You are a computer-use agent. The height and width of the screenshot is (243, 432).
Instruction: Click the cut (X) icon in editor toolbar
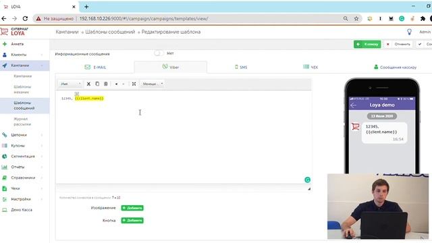88,84
